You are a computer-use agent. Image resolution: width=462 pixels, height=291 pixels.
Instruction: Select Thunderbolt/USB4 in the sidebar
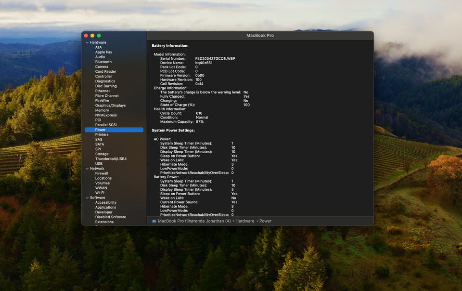[111, 159]
